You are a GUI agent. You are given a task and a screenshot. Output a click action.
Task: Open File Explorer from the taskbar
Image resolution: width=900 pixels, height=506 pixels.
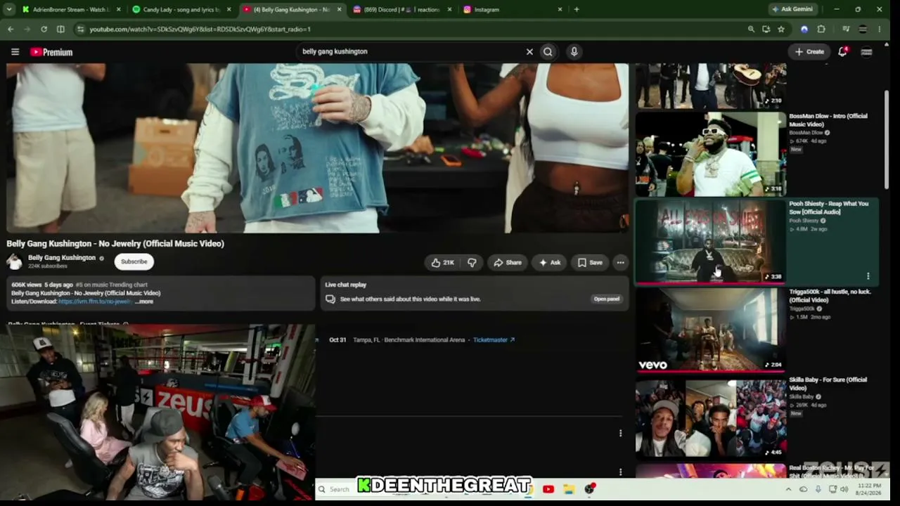pos(568,489)
